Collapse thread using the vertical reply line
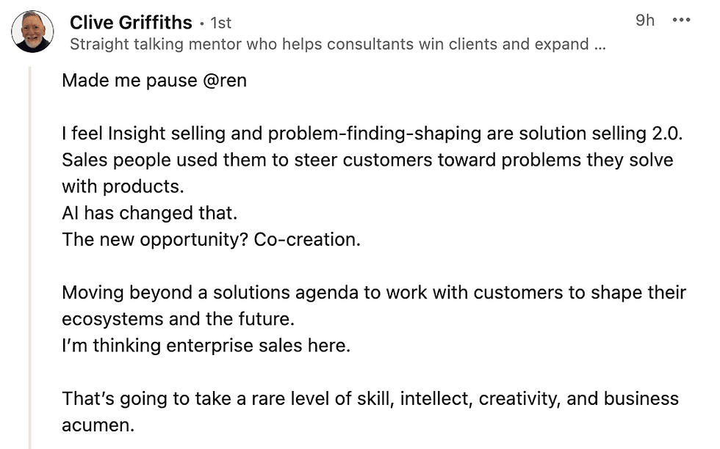The width and height of the screenshot is (720, 449). (x=30, y=257)
